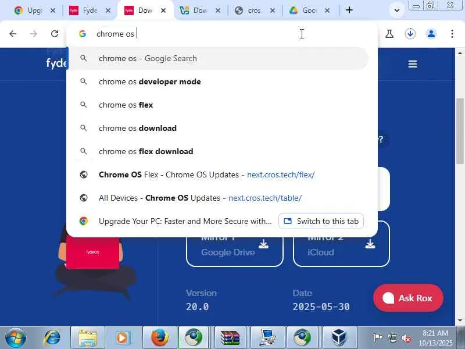Viewport: 465px width, 349px height.
Task: Open the Chrome Labs flask icon
Action: [389, 34]
